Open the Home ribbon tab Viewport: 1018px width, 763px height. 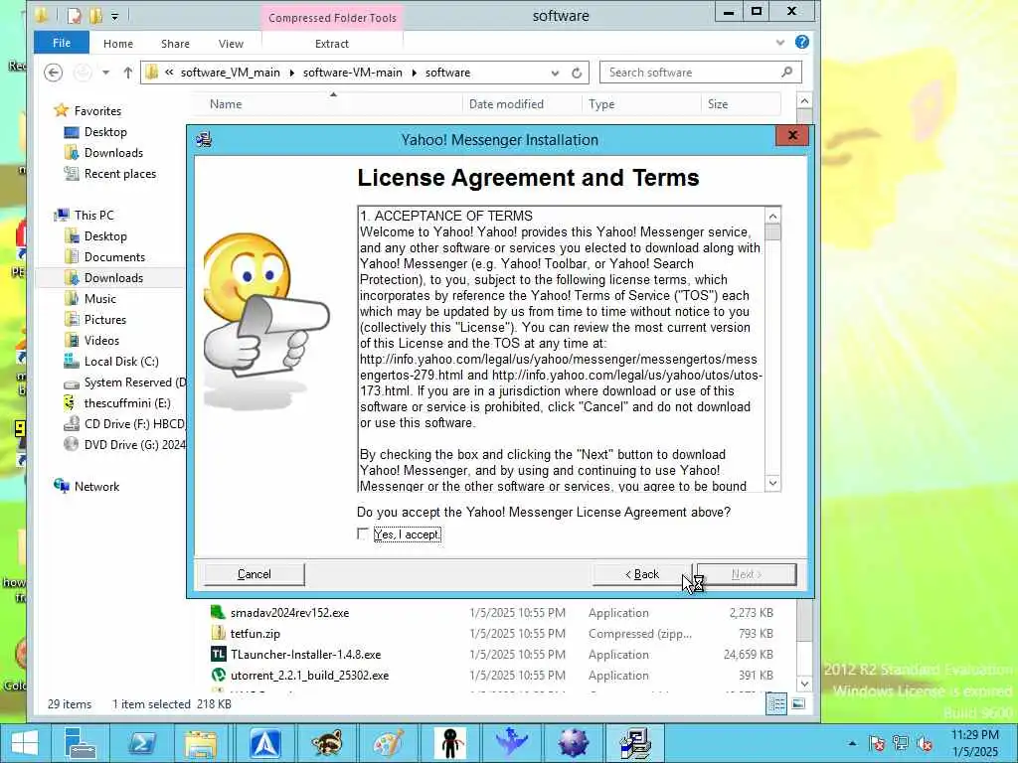pyautogui.click(x=118, y=44)
